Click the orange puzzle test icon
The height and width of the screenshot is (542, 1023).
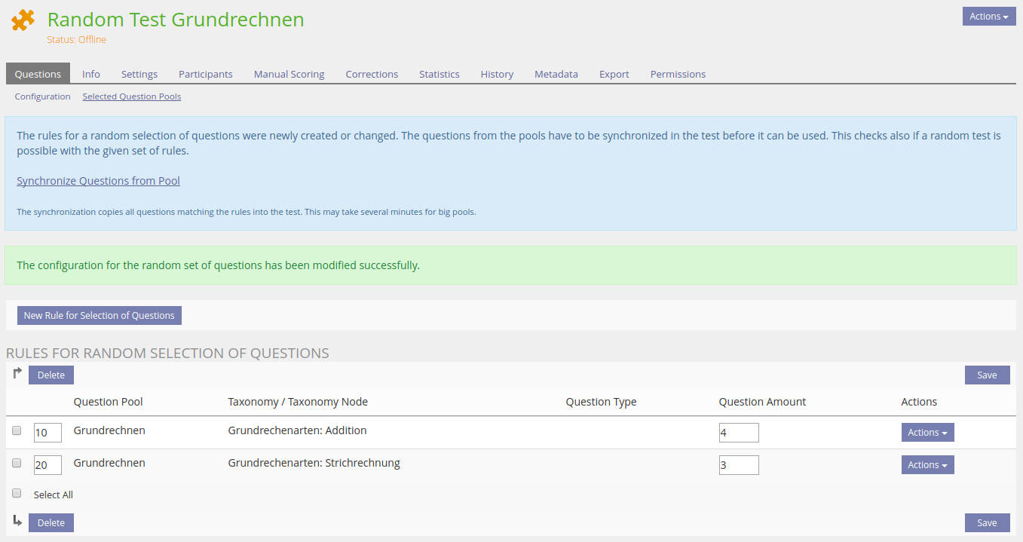click(x=23, y=20)
